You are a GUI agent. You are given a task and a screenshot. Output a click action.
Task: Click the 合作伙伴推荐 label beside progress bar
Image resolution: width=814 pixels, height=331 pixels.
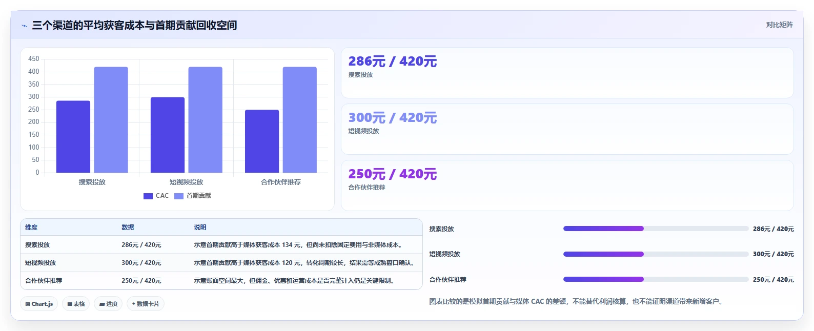(448, 280)
